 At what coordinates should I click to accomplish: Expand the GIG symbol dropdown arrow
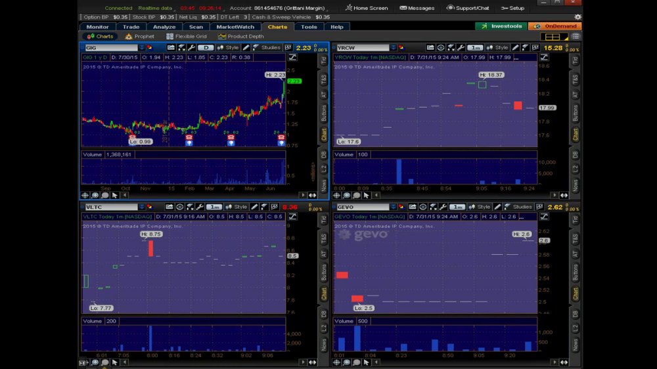tap(142, 48)
